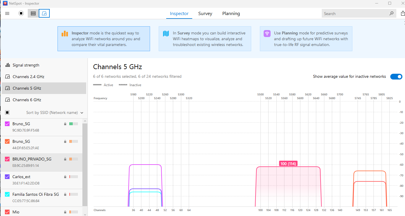Screen dimensions: 405x216
Task: Click the Inactive legend entry
Action: pyautogui.click(x=130, y=85)
